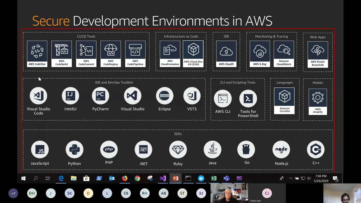Click the JavaScript SDK icon
The height and width of the screenshot is (203, 361).
click(x=40, y=150)
